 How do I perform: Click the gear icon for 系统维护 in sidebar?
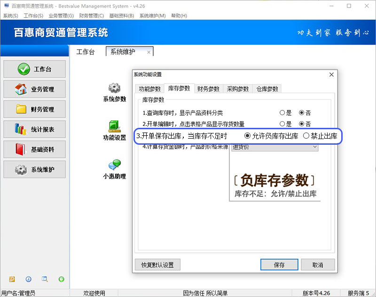[x=21, y=170]
